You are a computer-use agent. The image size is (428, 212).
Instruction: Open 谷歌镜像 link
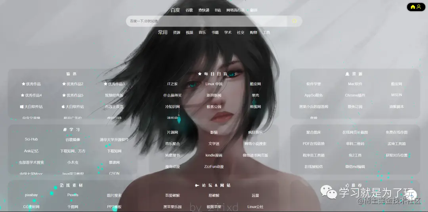73,139
